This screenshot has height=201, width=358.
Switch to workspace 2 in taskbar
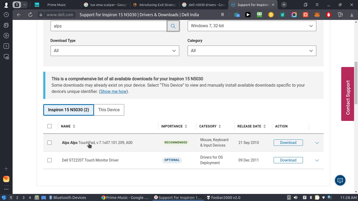[x=17, y=198]
